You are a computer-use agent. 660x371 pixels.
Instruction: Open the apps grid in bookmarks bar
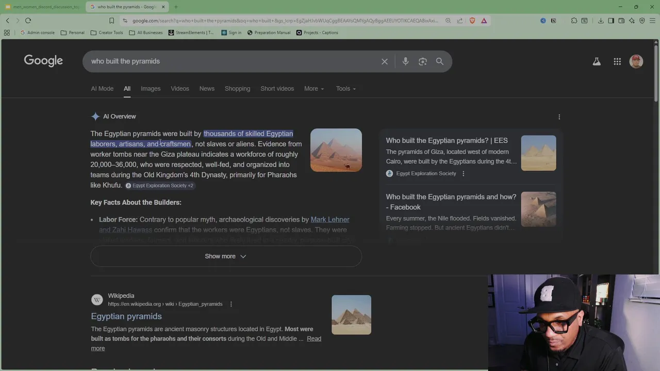coord(7,32)
